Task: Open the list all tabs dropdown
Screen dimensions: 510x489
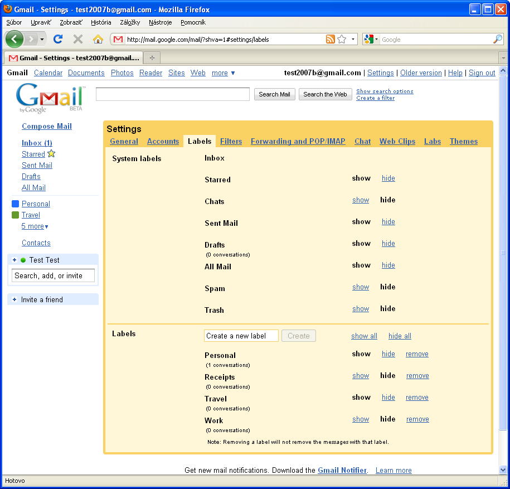Action: [x=503, y=58]
